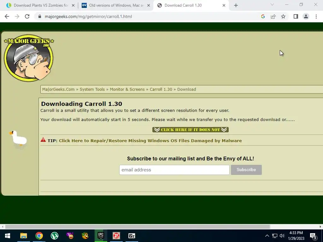323x242 pixels.
Task: Open Chrome from the taskbar
Action: click(x=39, y=236)
